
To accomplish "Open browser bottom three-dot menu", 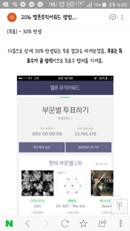I will (x=121, y=223).
